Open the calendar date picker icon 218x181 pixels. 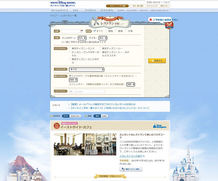(81, 31)
